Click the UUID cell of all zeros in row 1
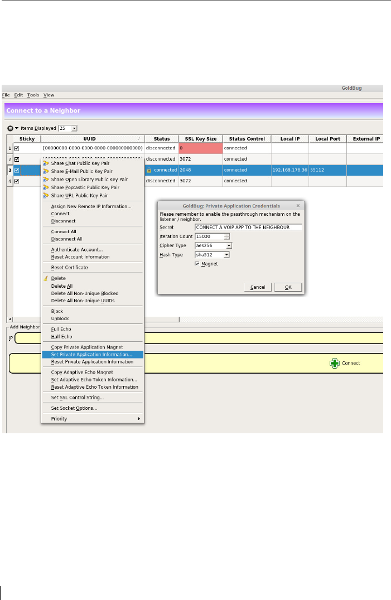This screenshot has height=600, width=391. coord(93,148)
